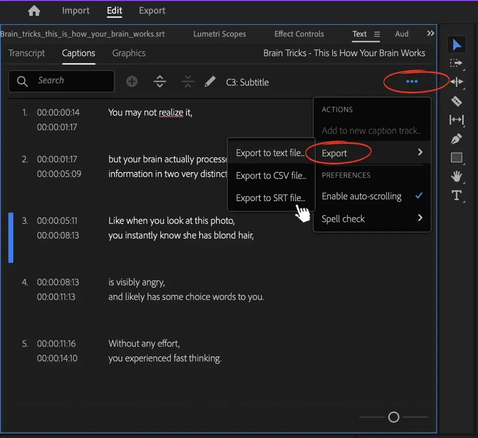Choose Export to text file
The height and width of the screenshot is (438, 478).
(x=271, y=153)
